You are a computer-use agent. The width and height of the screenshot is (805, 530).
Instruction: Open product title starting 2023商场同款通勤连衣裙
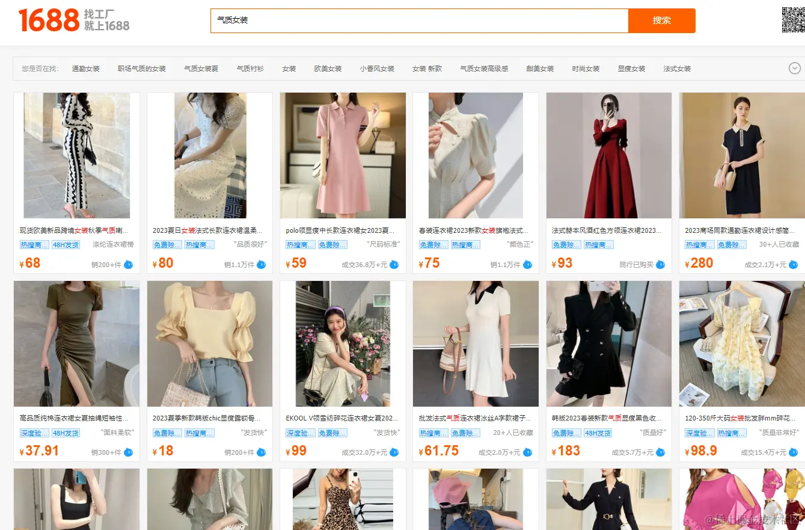click(740, 230)
